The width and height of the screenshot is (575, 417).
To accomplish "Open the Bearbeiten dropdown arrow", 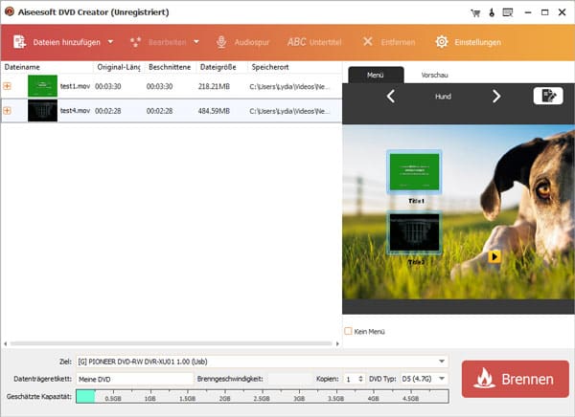I will coord(196,42).
